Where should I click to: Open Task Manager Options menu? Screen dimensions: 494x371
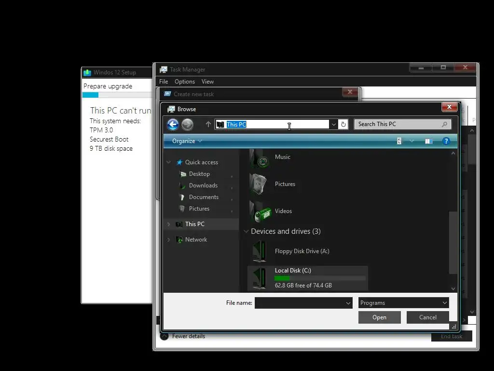tap(185, 81)
